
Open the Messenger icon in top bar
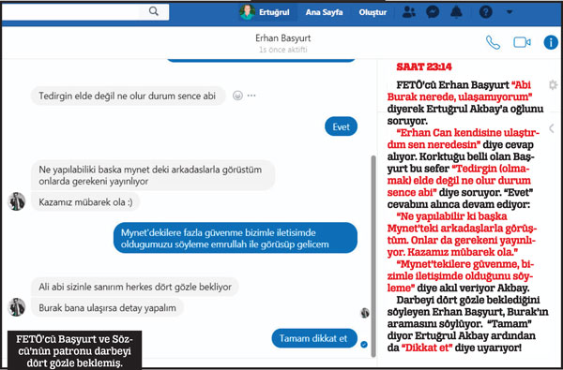coord(433,12)
